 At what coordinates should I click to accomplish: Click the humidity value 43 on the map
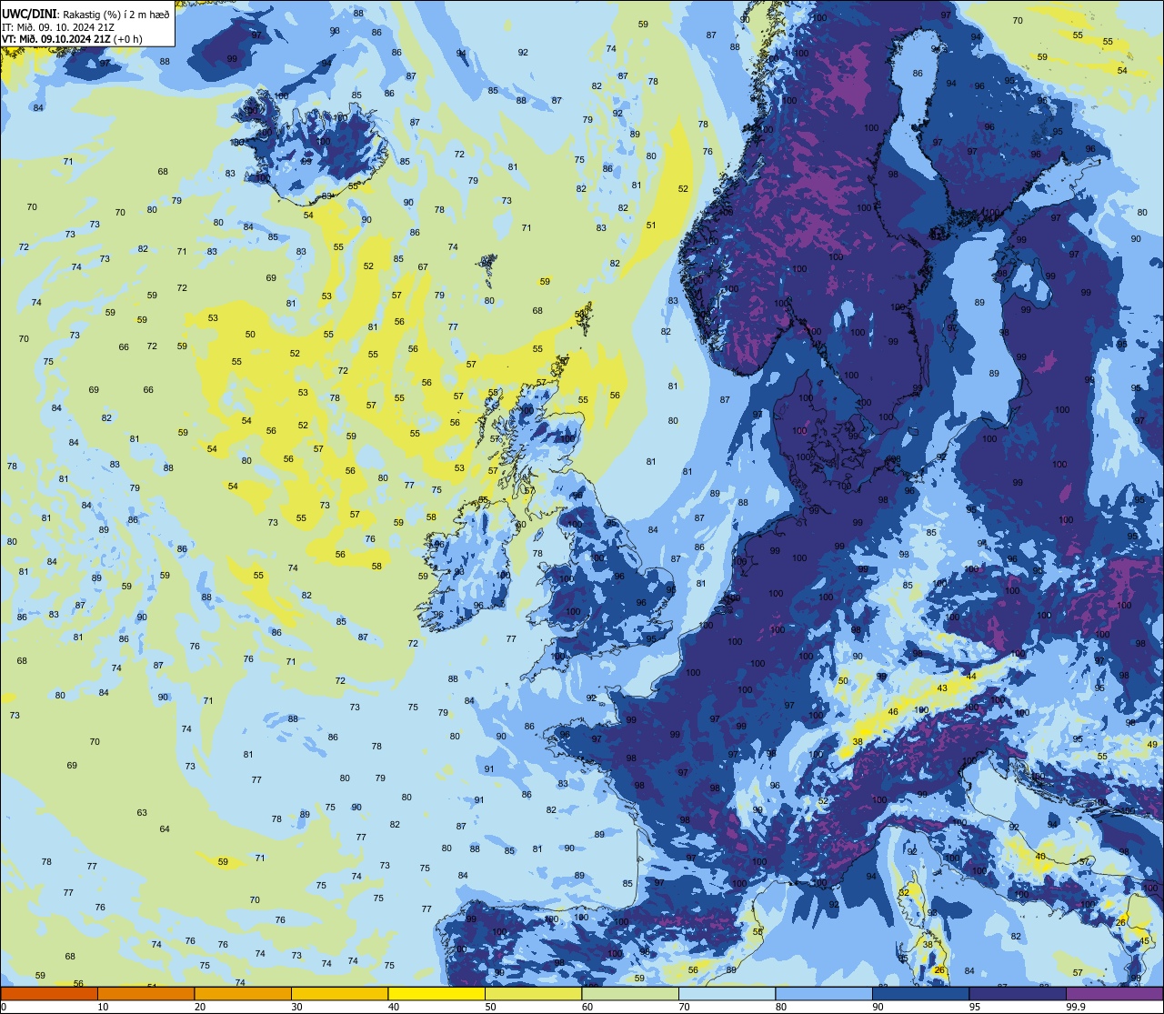942,688
